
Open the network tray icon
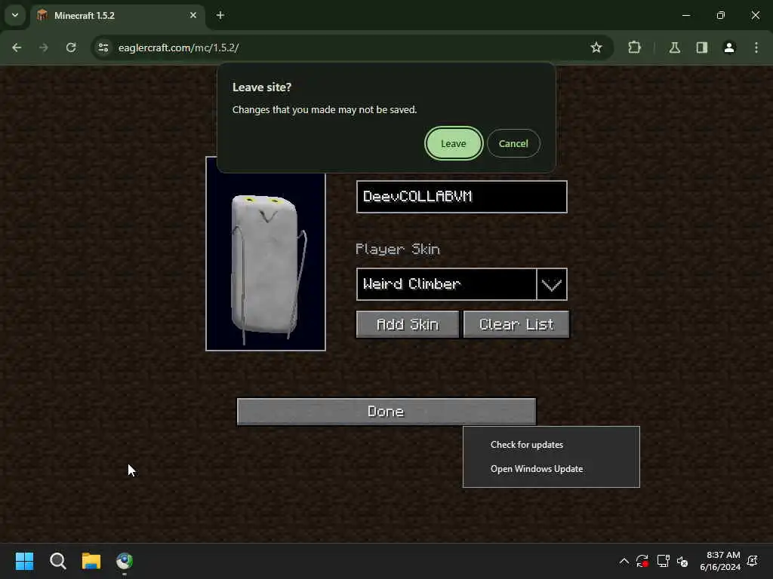pos(663,561)
